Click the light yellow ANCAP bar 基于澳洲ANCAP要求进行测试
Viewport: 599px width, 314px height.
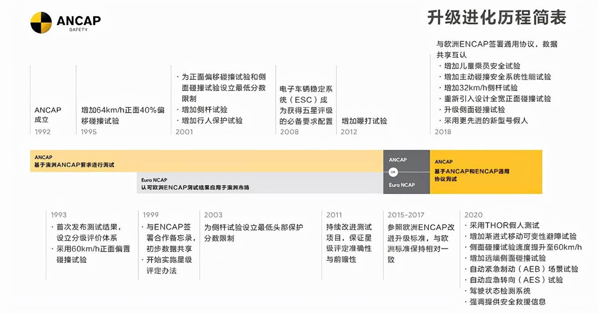pos(207,161)
